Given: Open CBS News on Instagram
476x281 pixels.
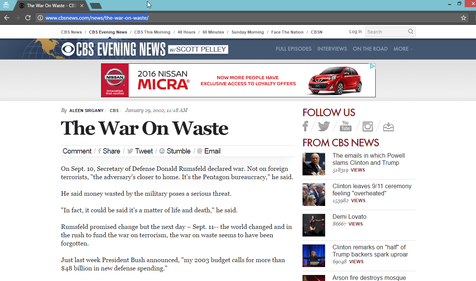Looking at the screenshot, I should coord(367,126).
